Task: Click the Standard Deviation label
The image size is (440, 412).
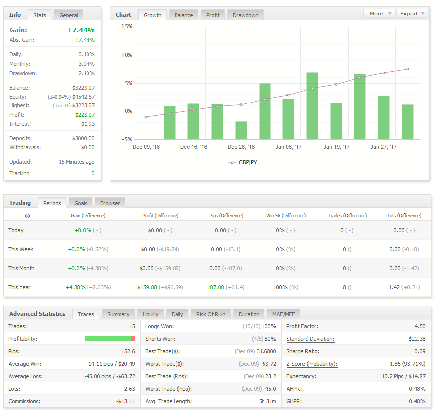Action: point(310,339)
